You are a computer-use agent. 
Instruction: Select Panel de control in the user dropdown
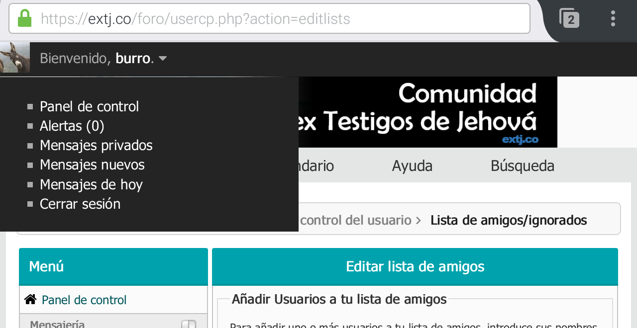89,106
